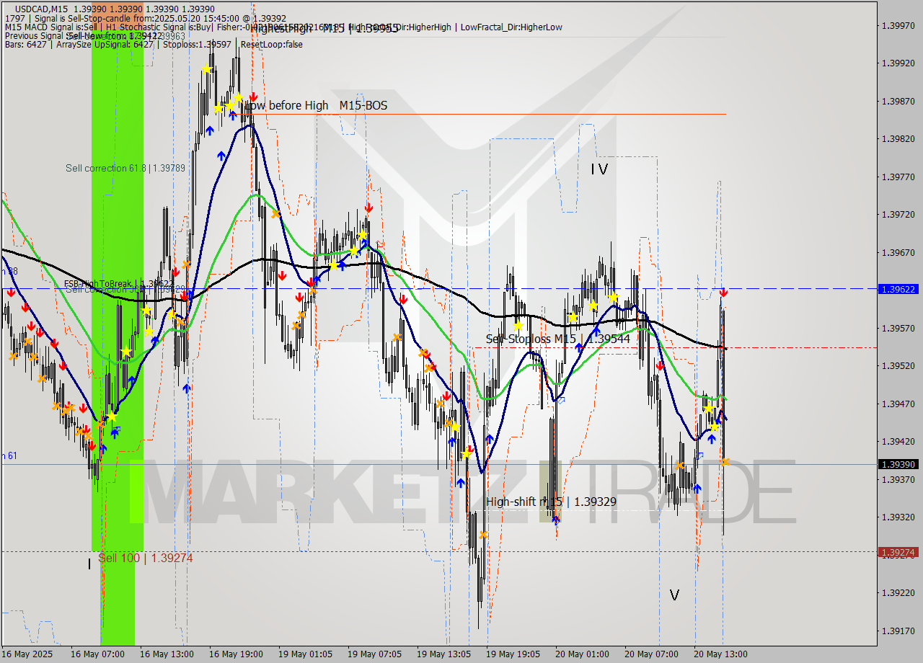Open the current price label 1.39390 on the axis
Image resolution: width=923 pixels, height=663 pixels.
pyautogui.click(x=898, y=465)
